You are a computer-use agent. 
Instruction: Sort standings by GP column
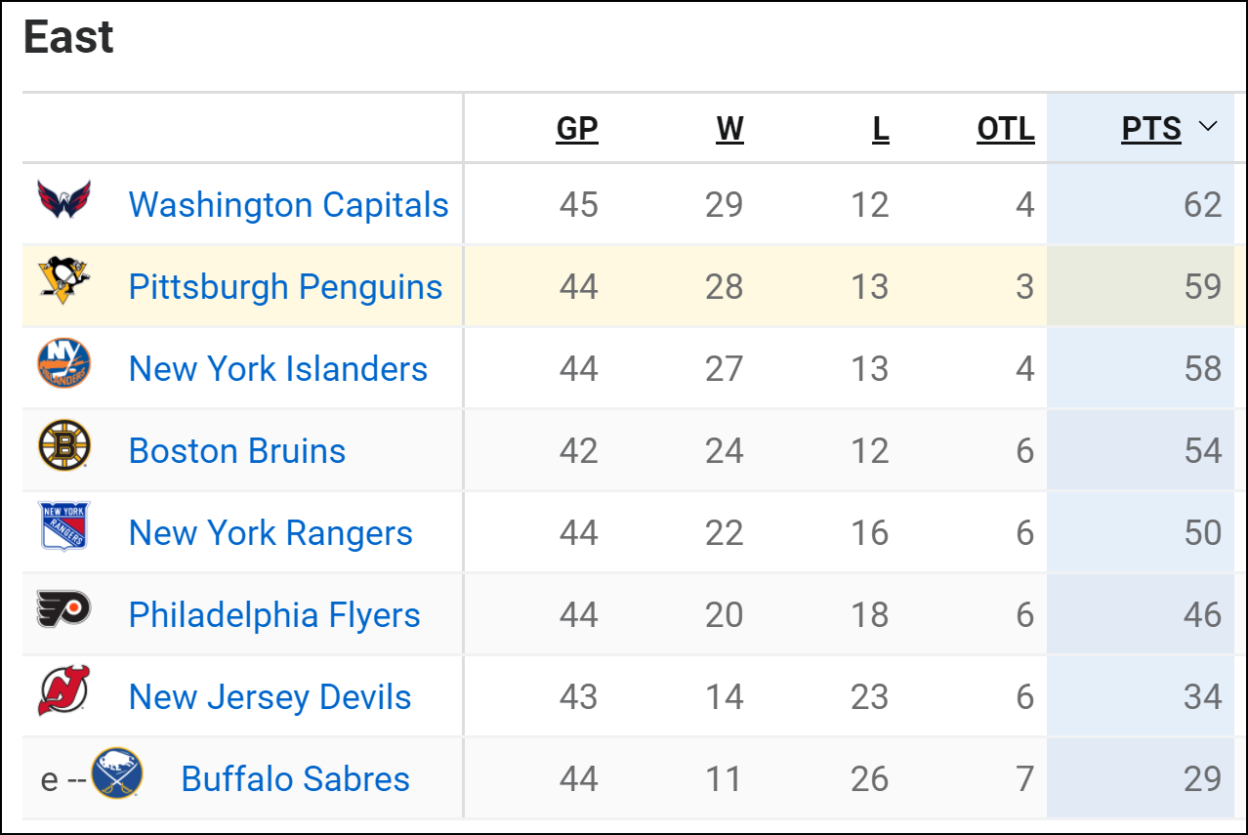[x=577, y=129]
